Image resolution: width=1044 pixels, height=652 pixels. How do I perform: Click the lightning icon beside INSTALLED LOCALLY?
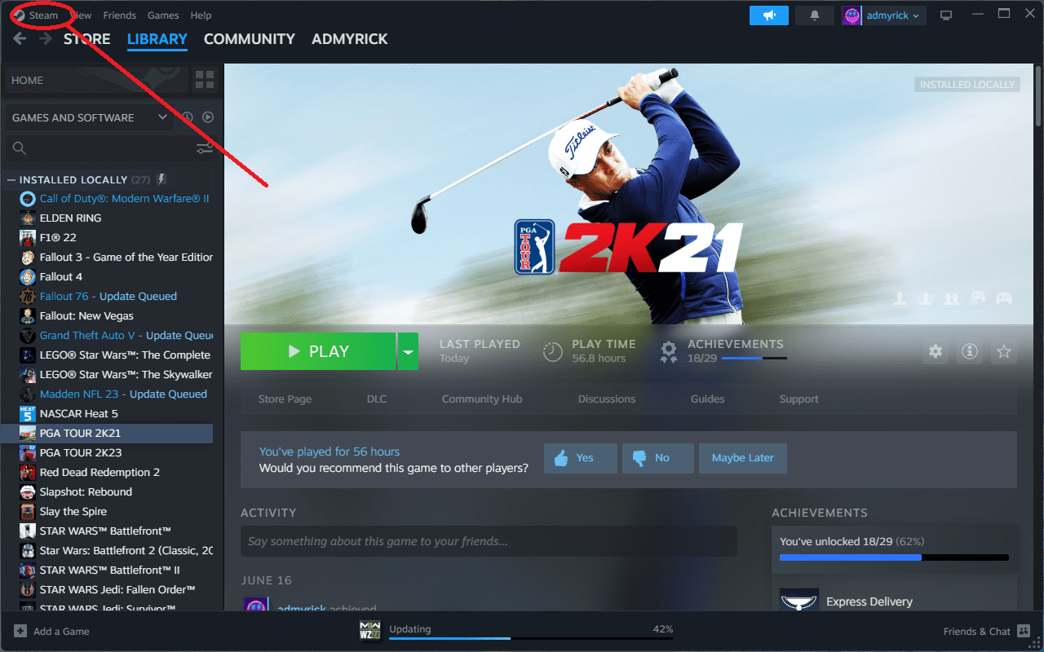coord(161,179)
